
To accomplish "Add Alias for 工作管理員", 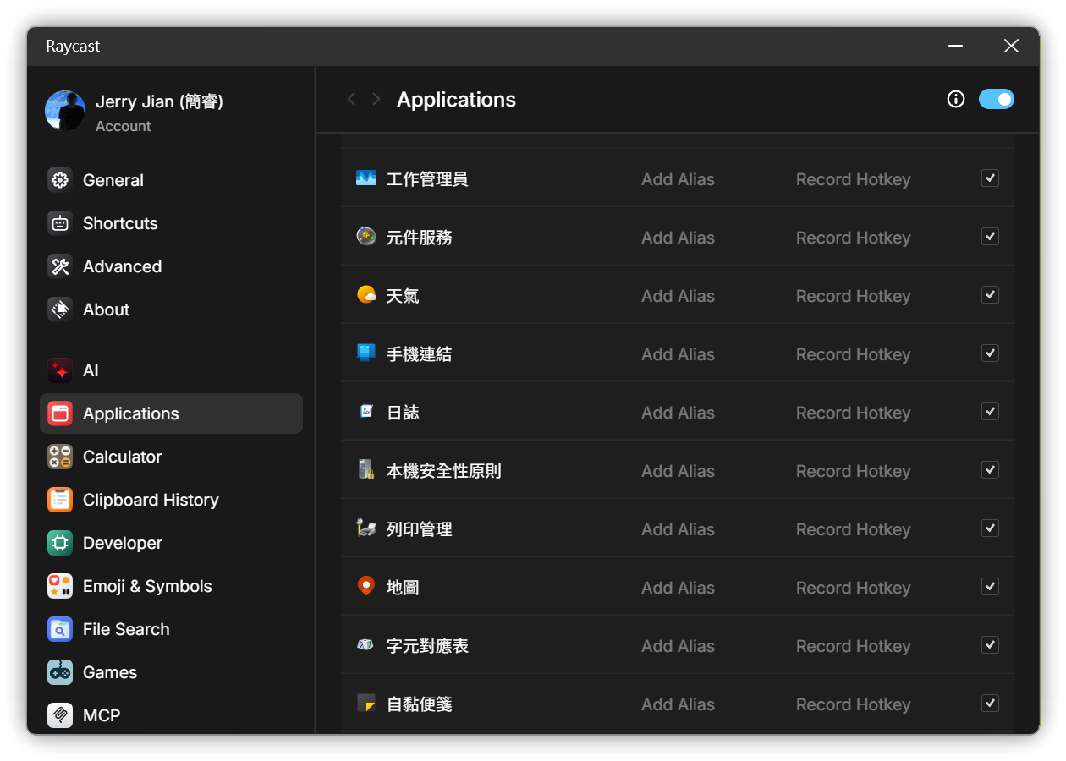I will (x=678, y=179).
